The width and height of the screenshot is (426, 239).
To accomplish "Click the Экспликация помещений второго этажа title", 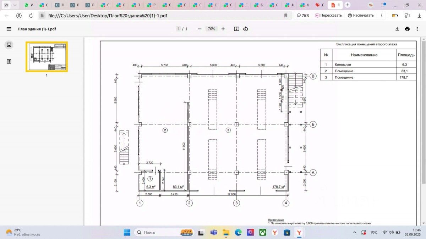I will (367, 44).
